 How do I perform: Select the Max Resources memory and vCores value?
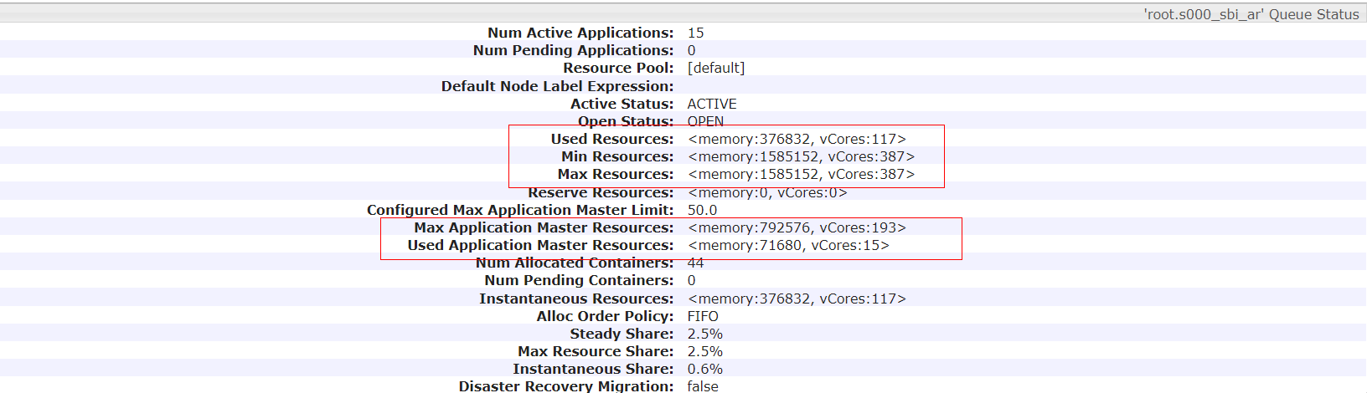click(x=801, y=174)
